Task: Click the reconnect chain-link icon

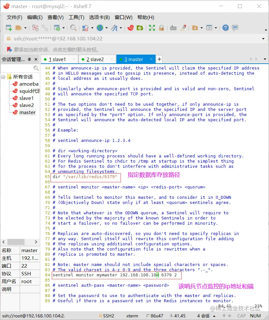Action: [x=45, y=28]
